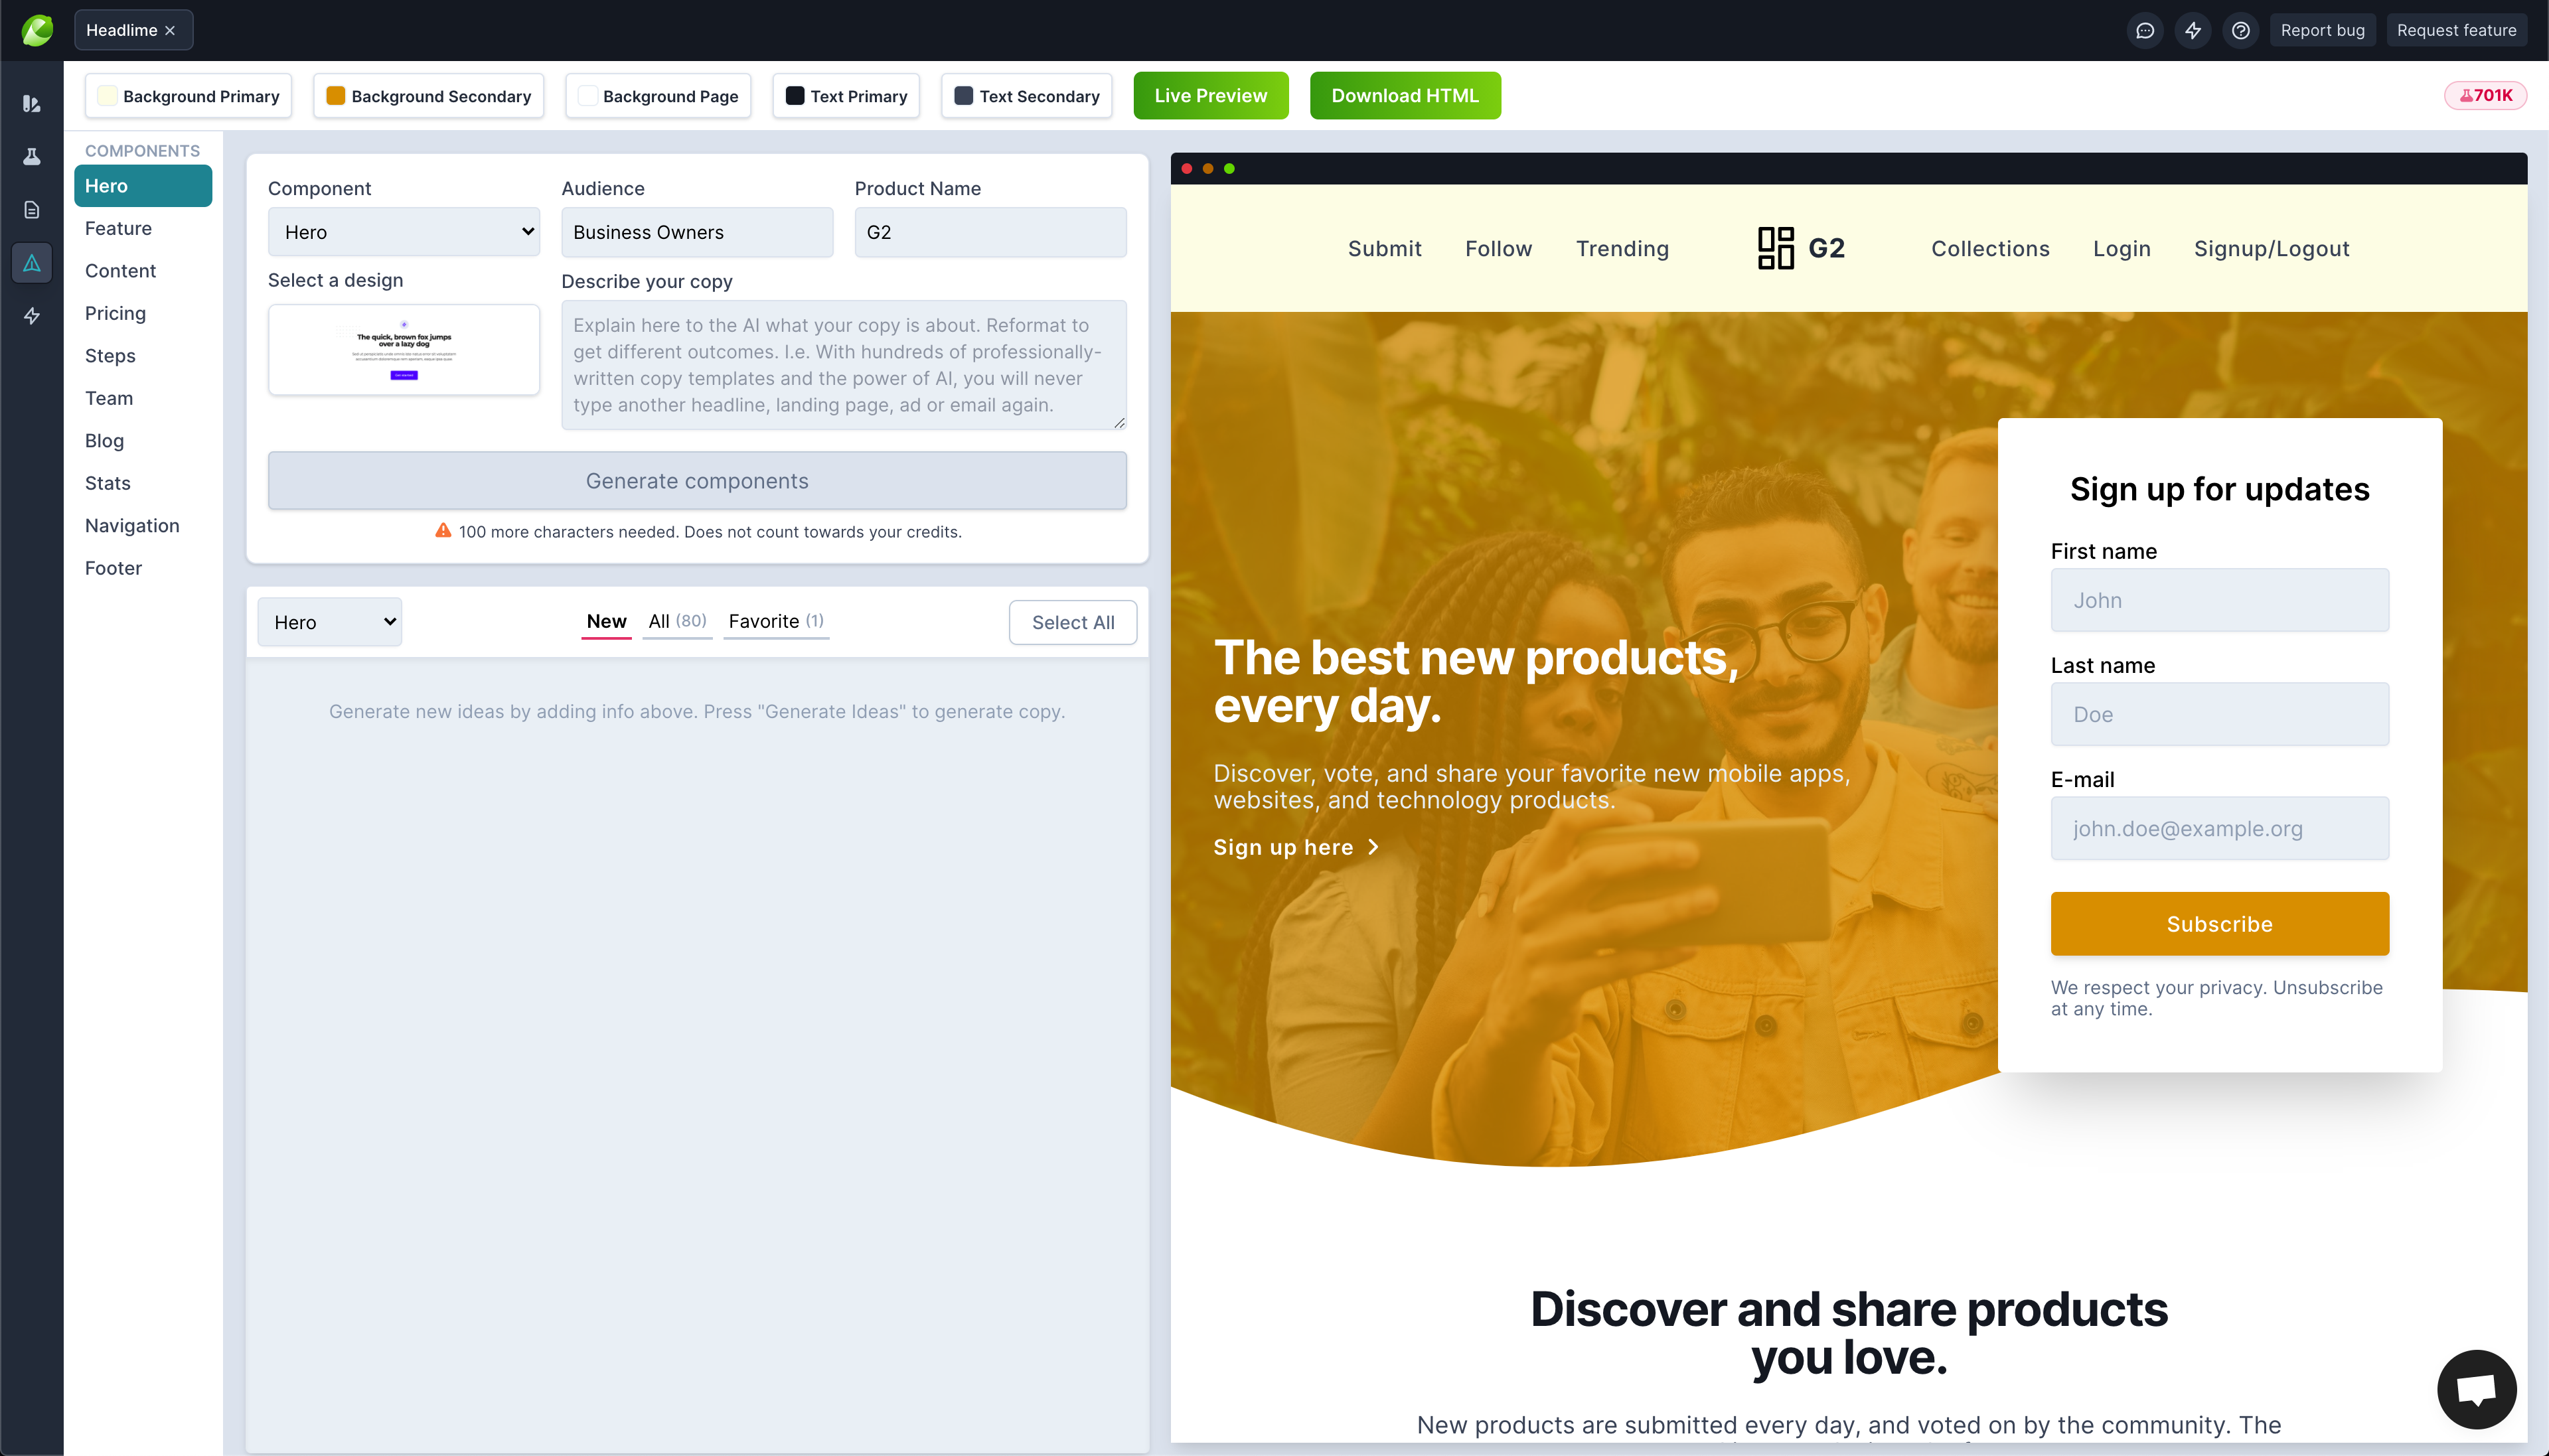This screenshot has width=2549, height=1456.
Task: Open the document icon in left sidebar
Action: pyautogui.click(x=32, y=210)
